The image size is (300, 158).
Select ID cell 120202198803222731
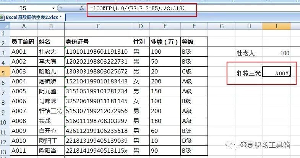(98, 62)
